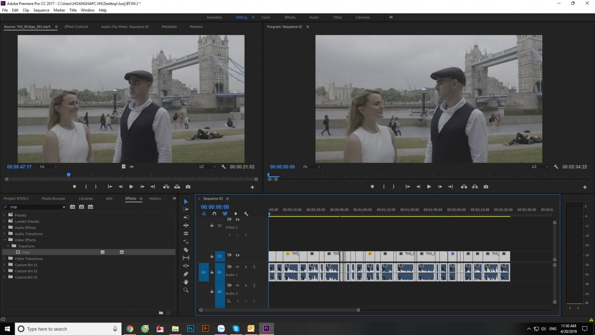This screenshot has width=595, height=335.
Task: Play the Program monitor sequence
Action: (429, 187)
